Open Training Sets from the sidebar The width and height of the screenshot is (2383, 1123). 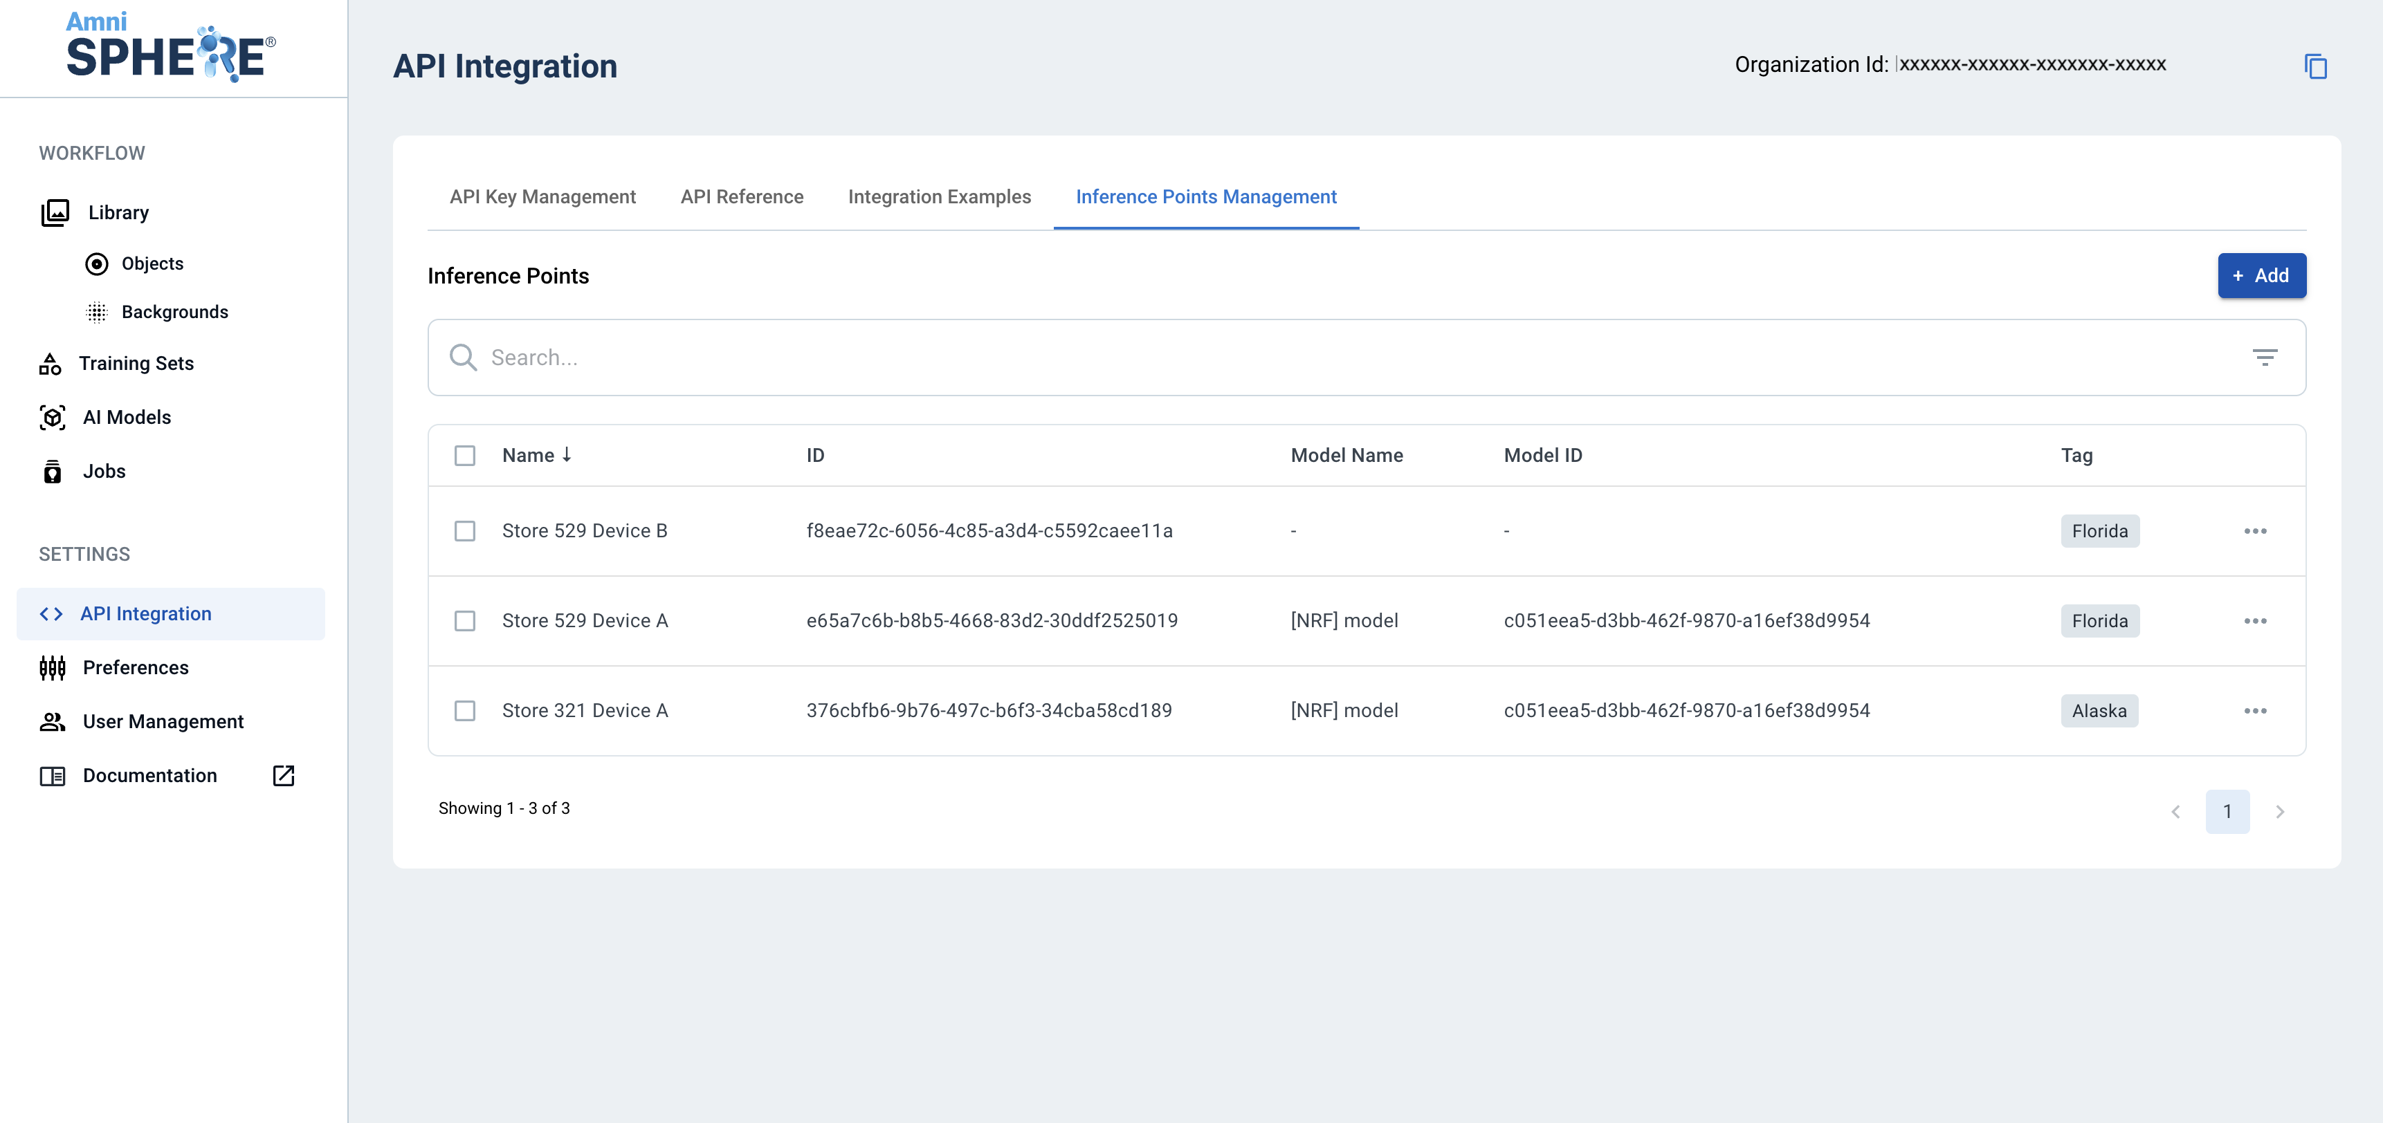click(x=136, y=363)
